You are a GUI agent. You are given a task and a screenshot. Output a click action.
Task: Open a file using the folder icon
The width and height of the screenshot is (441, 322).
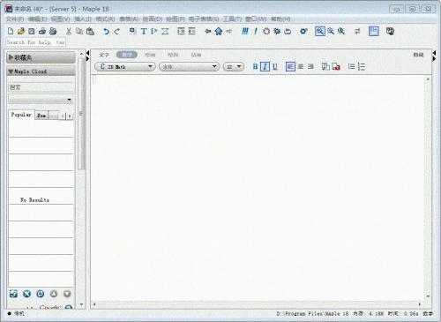click(21, 31)
